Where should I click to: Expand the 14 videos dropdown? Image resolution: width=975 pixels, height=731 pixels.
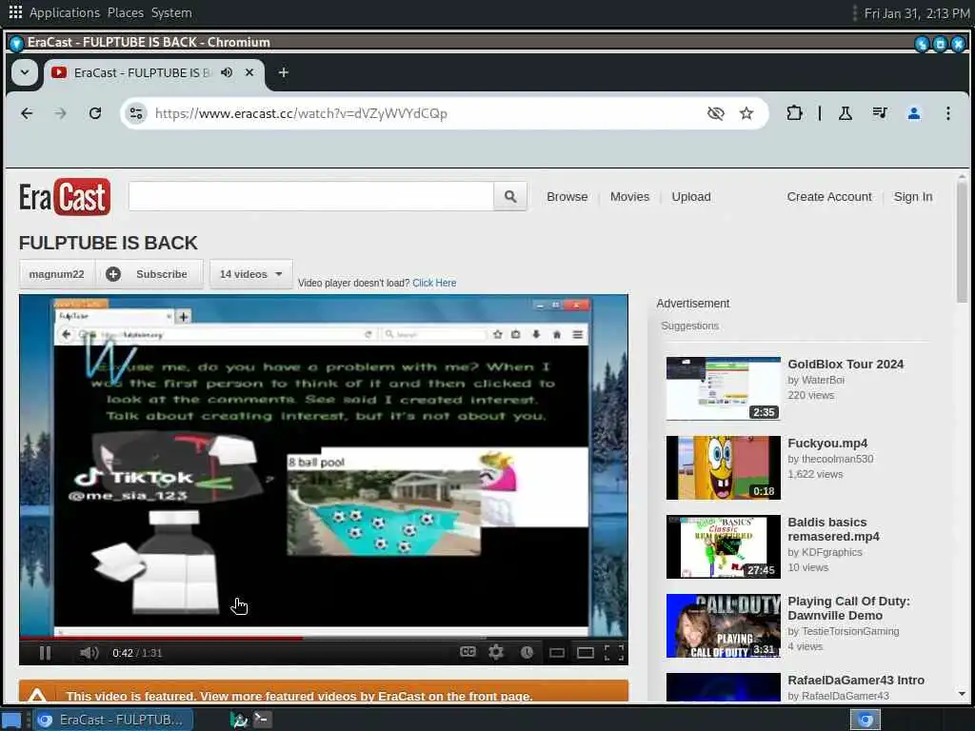[250, 274]
